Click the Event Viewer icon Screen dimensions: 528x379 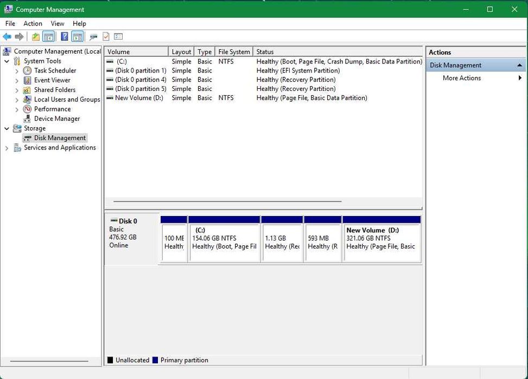[27, 80]
